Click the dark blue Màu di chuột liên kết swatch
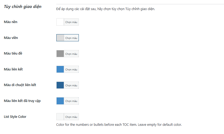Viewport: 224px width, 134px height. pyautogui.click(x=60, y=85)
